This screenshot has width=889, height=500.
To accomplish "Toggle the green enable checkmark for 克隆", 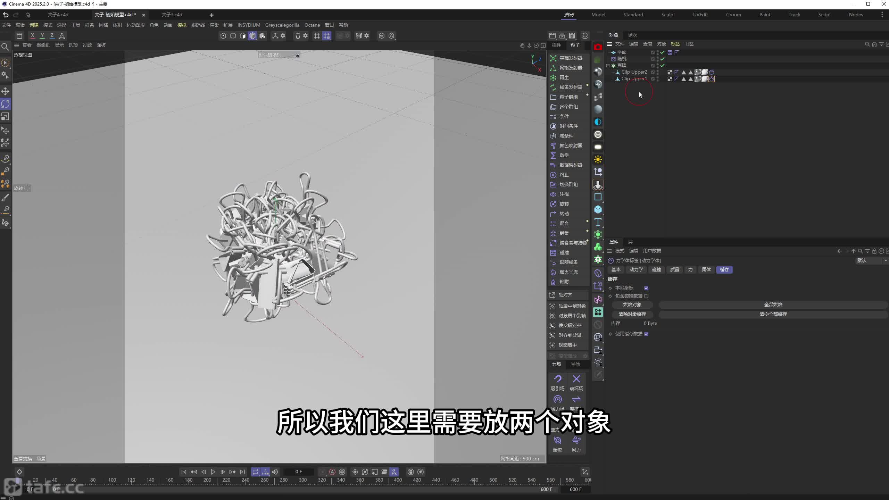I will pos(663,65).
